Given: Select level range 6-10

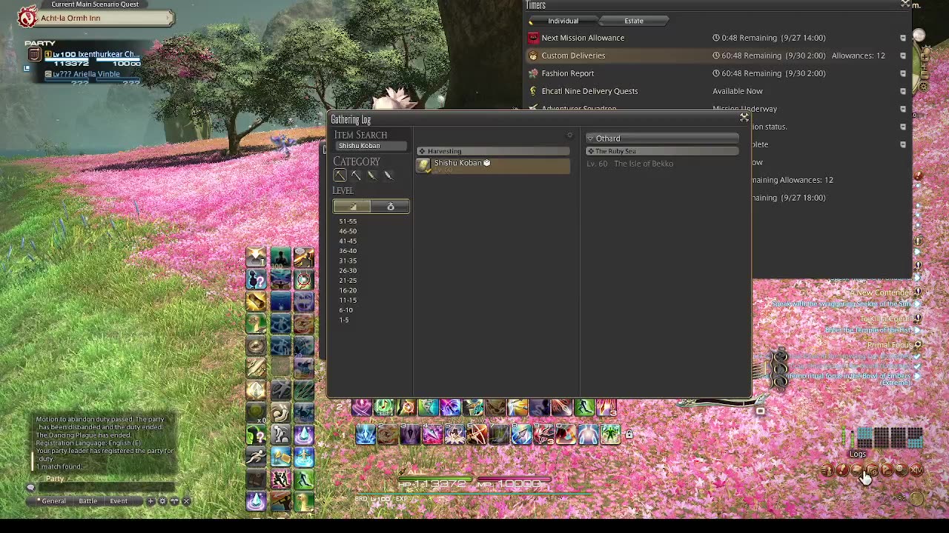Looking at the screenshot, I should coord(346,310).
